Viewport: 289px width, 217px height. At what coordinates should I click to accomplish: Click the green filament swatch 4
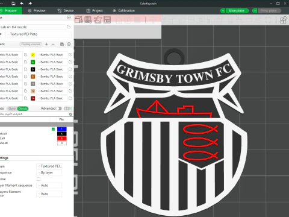[33, 62]
